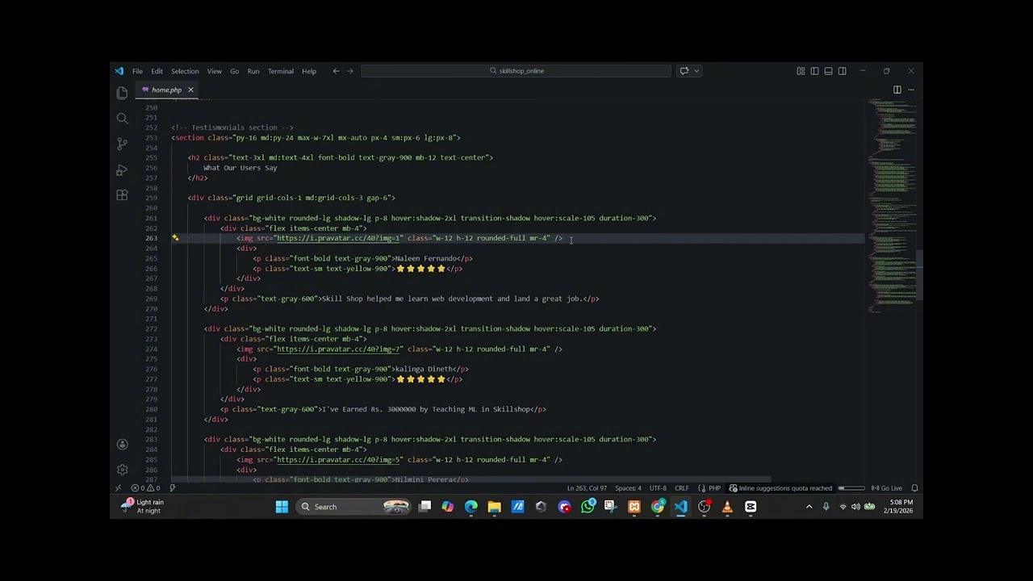Screen dimensions: 1033x581
Task: Click the code action lightbulb on line 263
Action: click(175, 238)
